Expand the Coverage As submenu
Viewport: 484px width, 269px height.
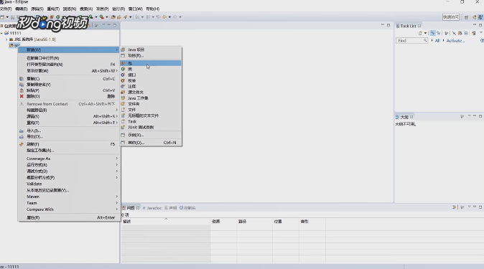tap(69, 159)
